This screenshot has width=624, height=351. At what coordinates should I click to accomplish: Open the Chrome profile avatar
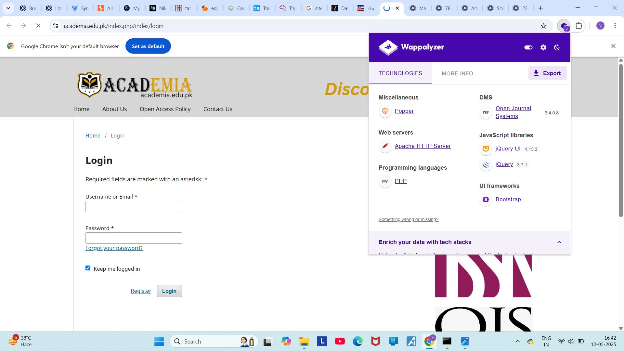(x=600, y=26)
